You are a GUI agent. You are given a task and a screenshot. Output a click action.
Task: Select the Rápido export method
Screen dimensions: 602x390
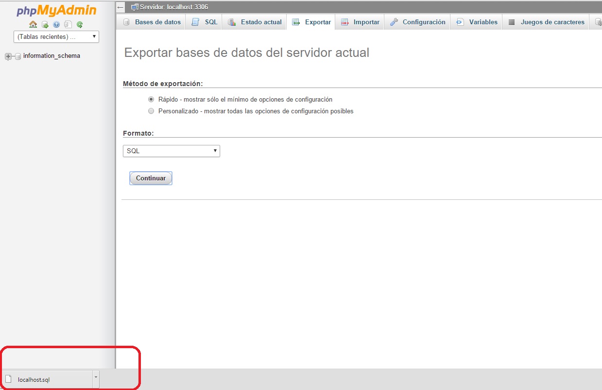151,99
